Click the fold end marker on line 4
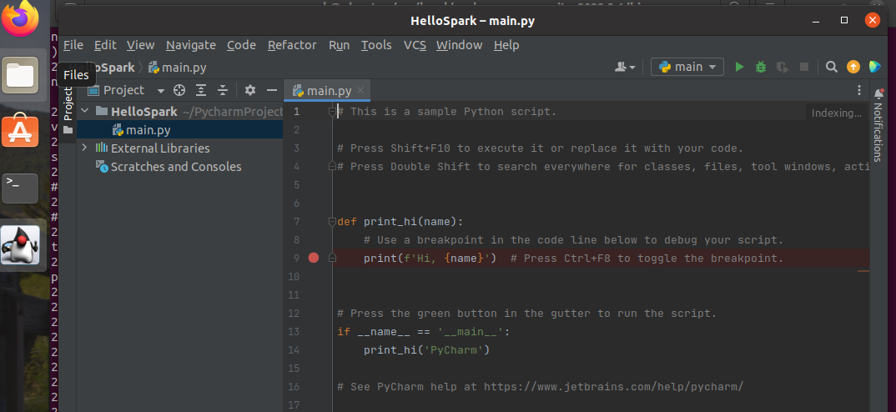Viewport: 896px width, 412px height. click(x=332, y=166)
